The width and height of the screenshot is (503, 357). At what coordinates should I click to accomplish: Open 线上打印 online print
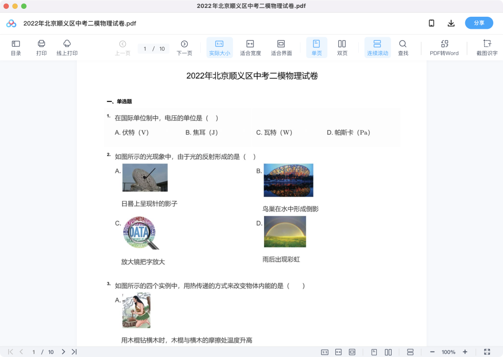[67, 48]
